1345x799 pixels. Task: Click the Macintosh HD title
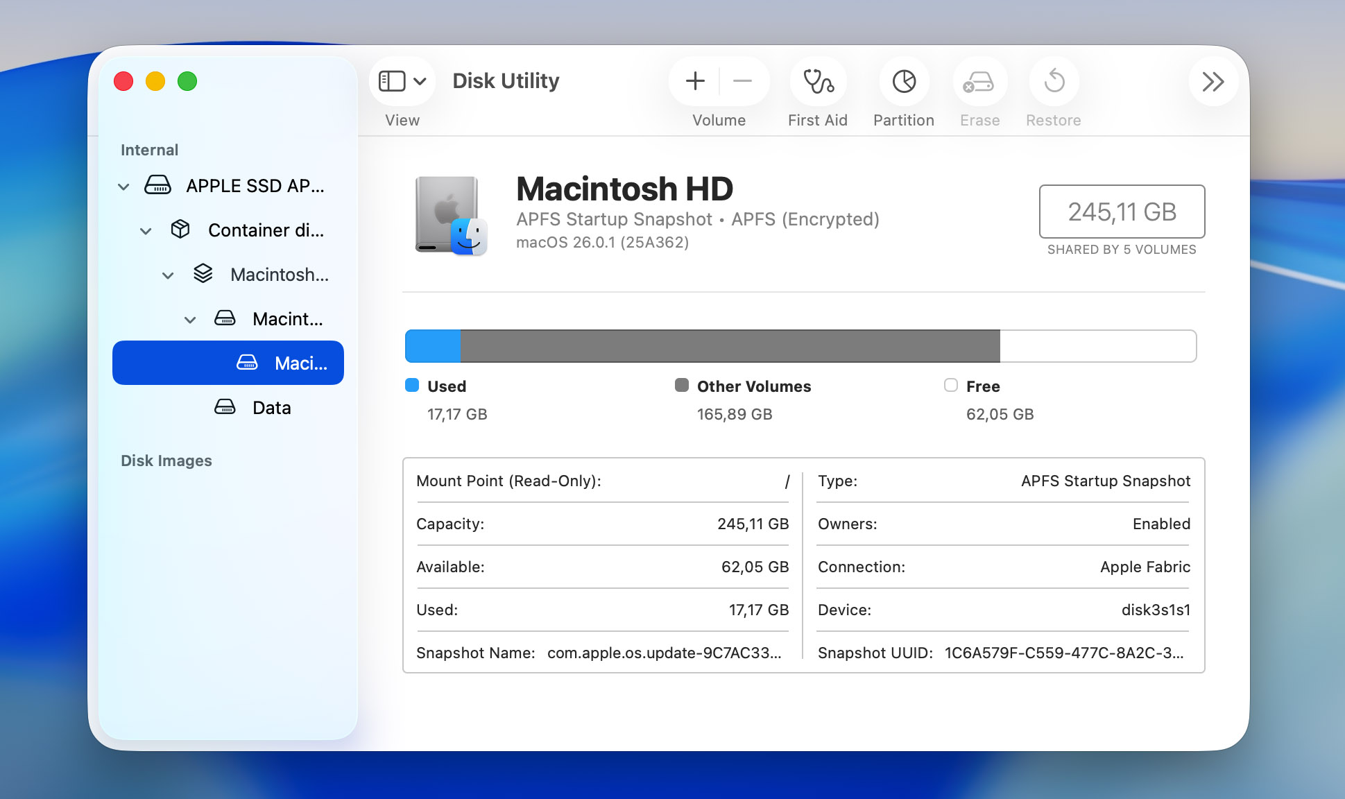click(x=624, y=189)
